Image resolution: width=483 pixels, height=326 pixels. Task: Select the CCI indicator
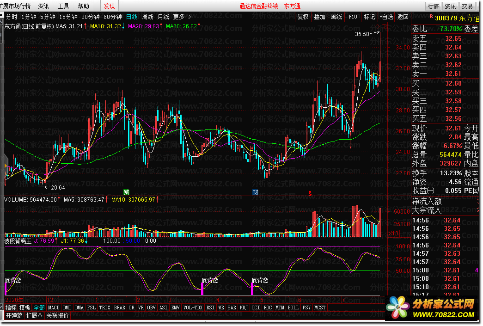pyautogui.click(x=256, y=308)
